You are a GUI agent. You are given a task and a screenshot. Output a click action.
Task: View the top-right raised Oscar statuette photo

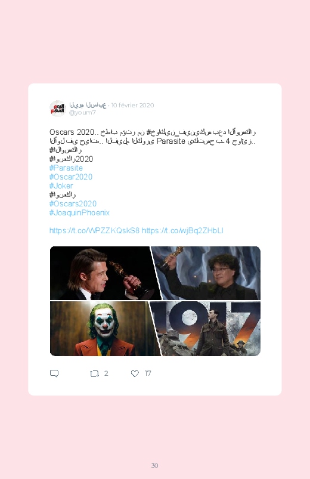207,273
